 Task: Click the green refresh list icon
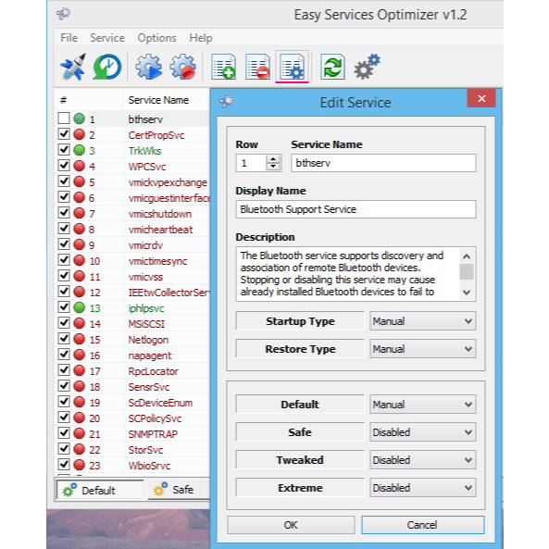point(332,67)
